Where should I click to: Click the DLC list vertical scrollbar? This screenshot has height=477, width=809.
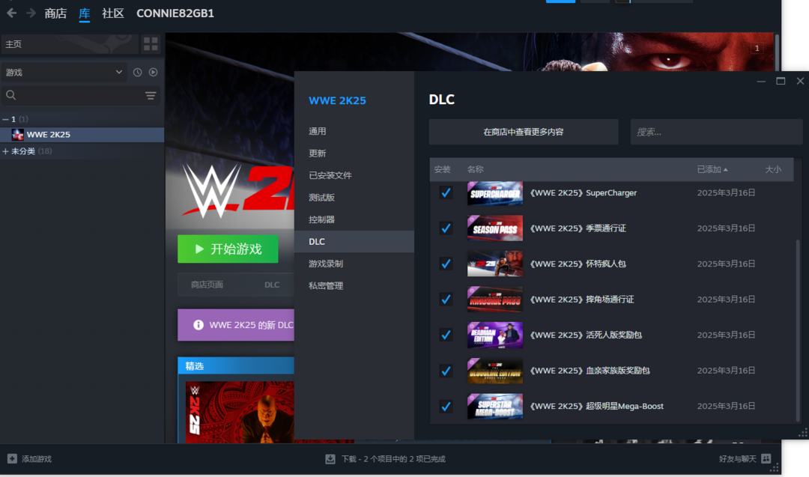pos(799,330)
